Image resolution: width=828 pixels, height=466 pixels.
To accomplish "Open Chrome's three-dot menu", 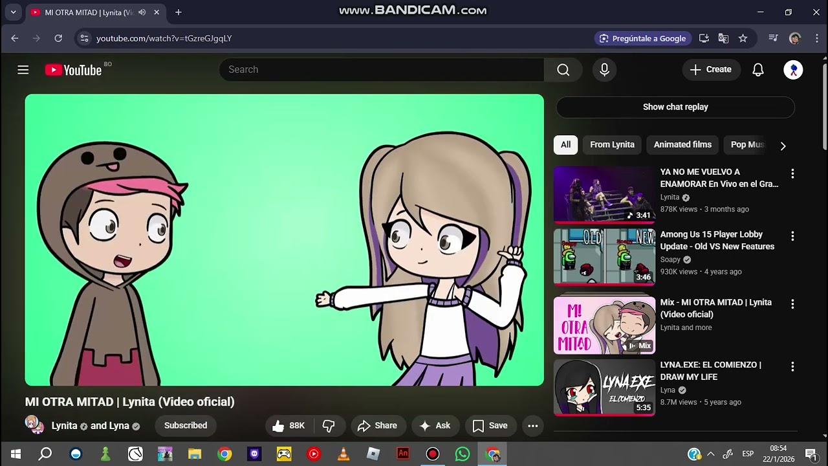I will 816,38.
